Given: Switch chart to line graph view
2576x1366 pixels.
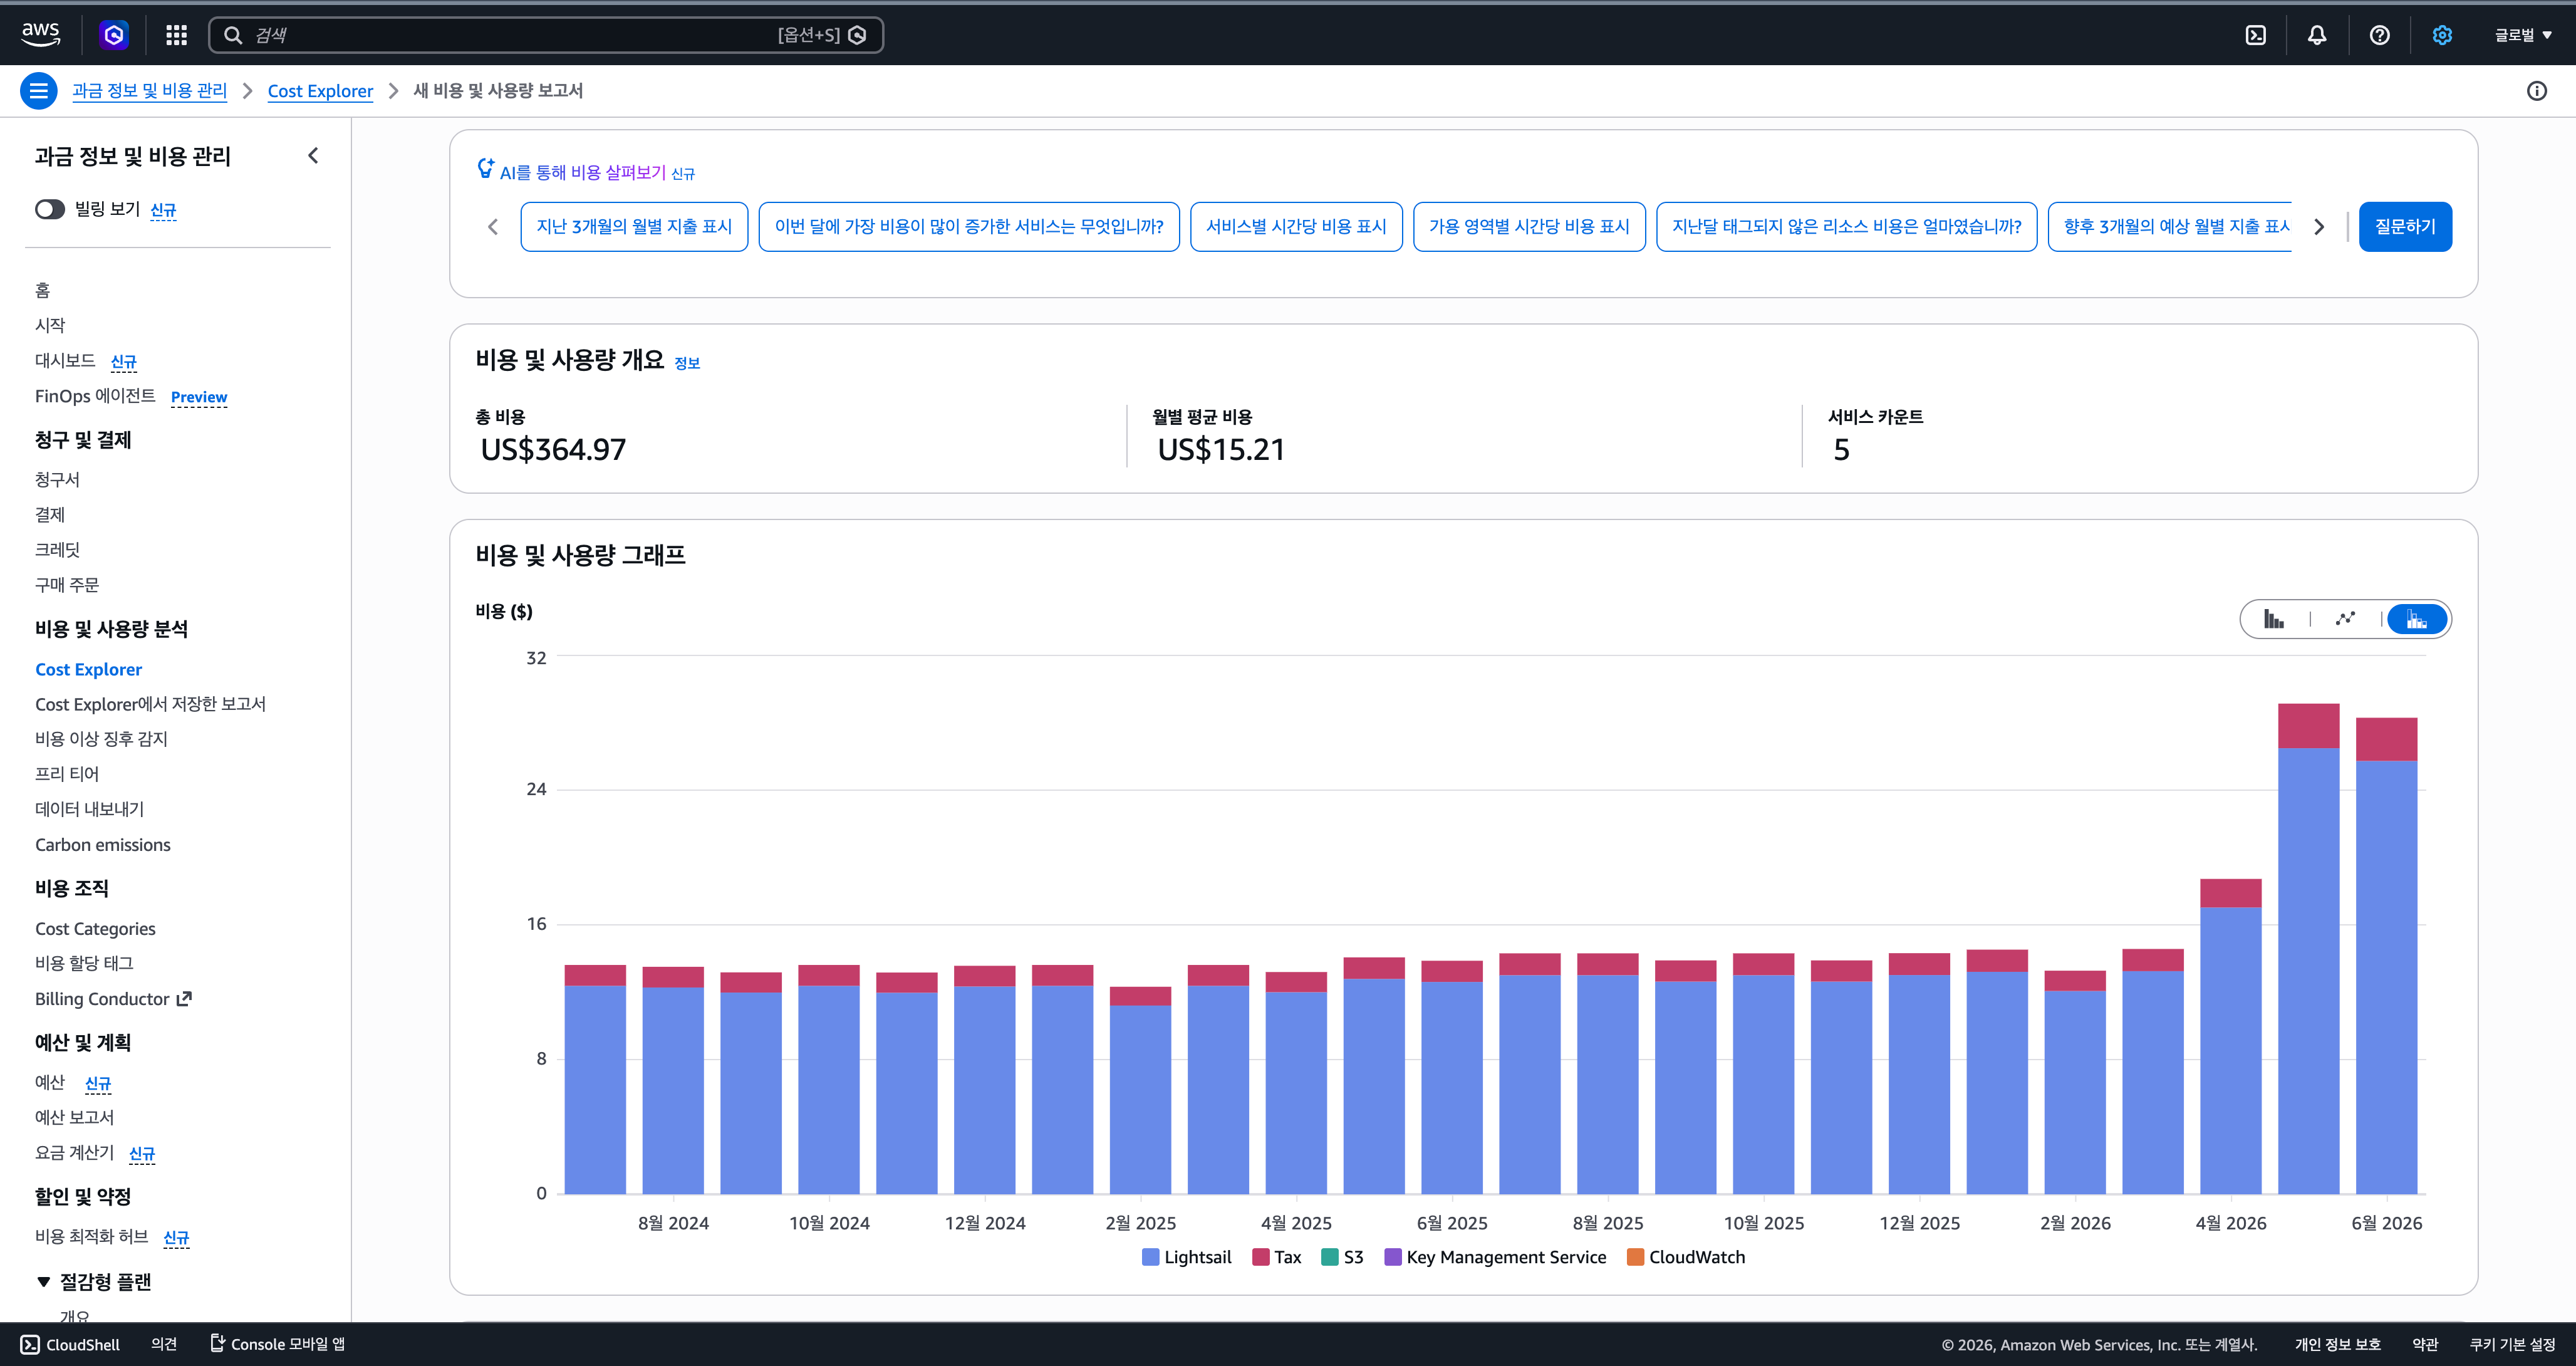Looking at the screenshot, I should [x=2345, y=619].
